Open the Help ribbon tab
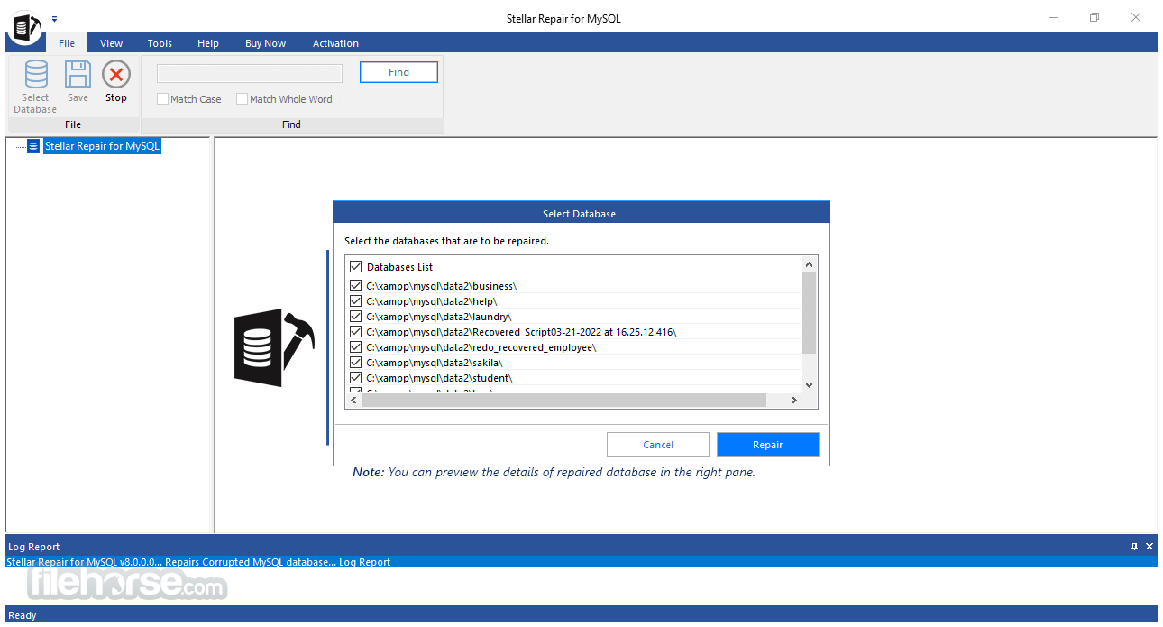Viewport: 1163px width, 627px height. coord(208,43)
